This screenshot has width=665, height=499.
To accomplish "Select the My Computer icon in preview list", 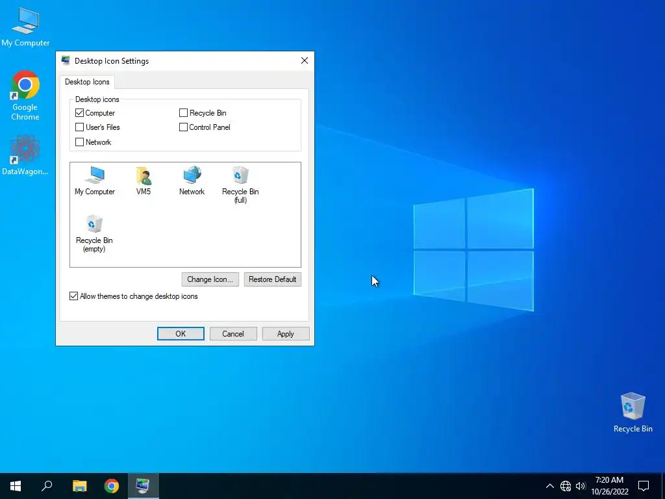I will pyautogui.click(x=95, y=181).
